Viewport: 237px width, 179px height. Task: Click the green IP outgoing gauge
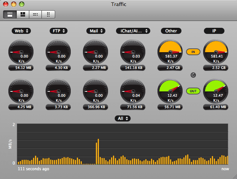[x=216, y=91]
